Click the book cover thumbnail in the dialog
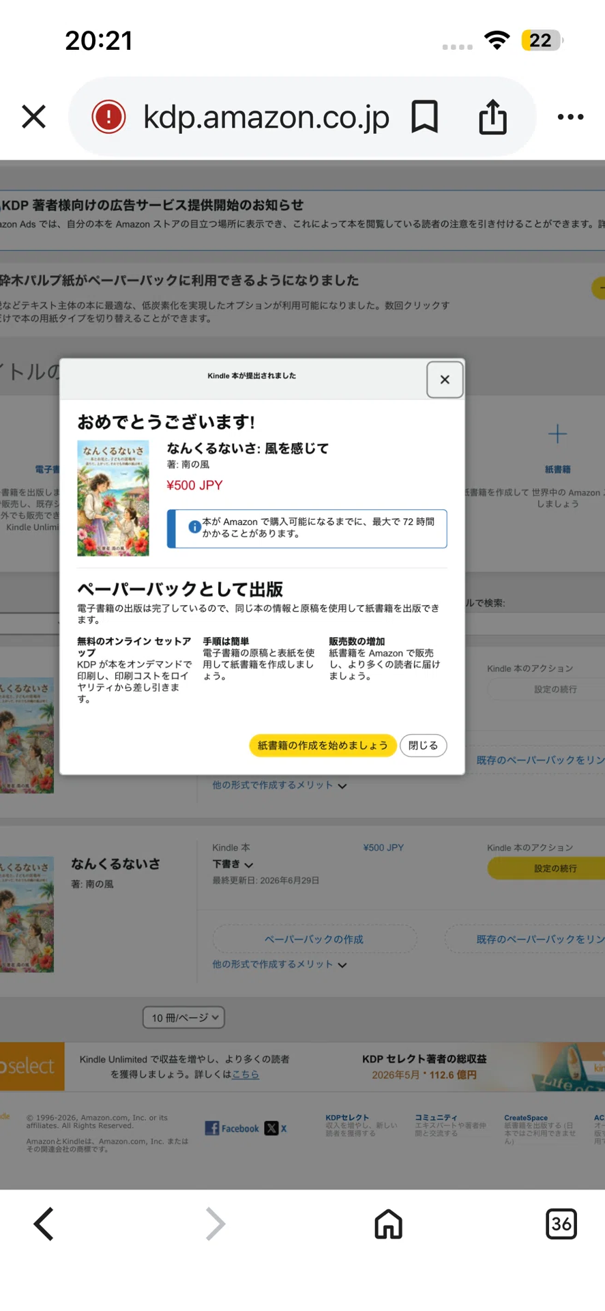The image size is (605, 1311). coord(113,498)
